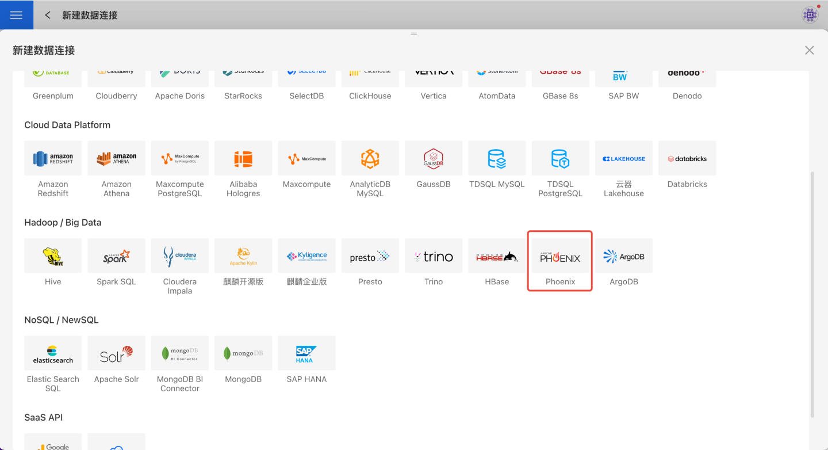Select the MongoDB BI Connector tile

(180, 354)
